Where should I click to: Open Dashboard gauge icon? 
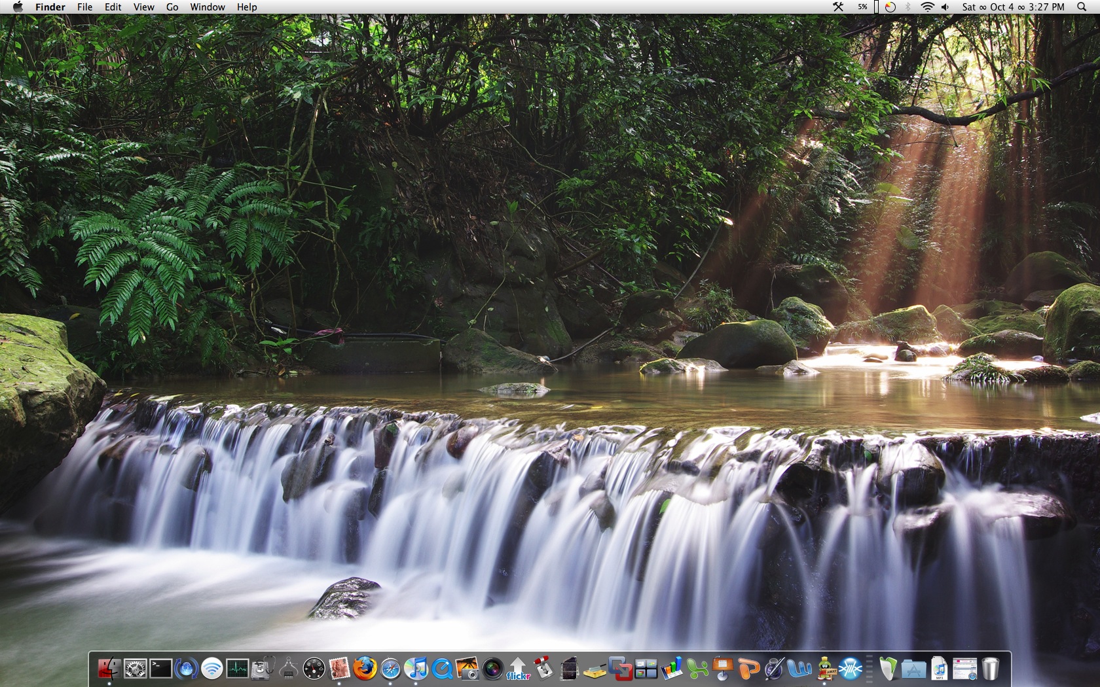(x=314, y=668)
